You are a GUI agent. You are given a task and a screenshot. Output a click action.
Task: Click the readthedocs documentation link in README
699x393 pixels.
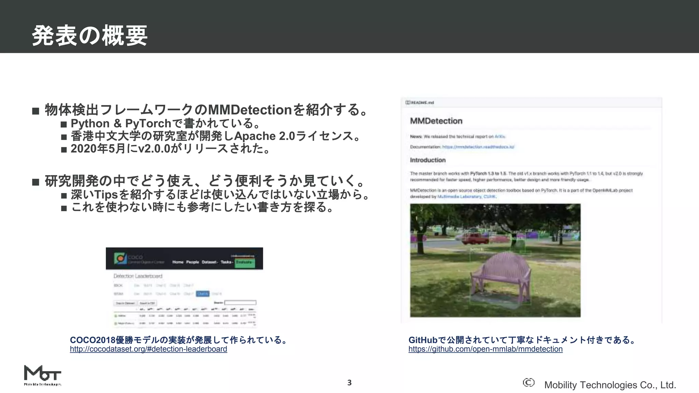click(x=478, y=147)
